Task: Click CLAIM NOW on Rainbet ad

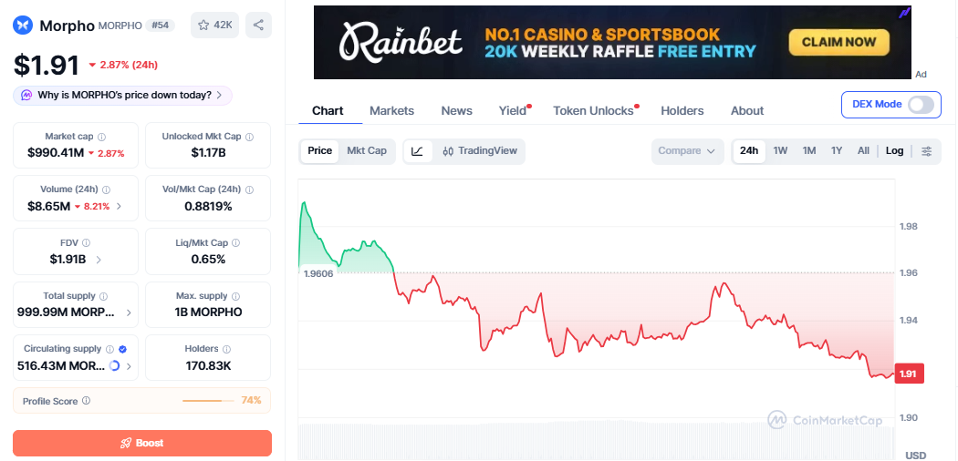Action: [838, 42]
